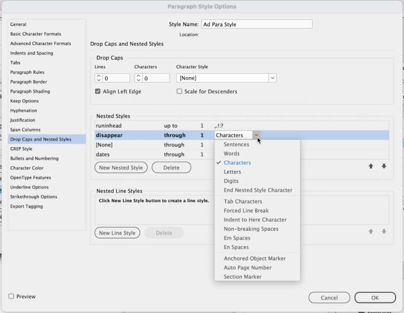
Task: Adjust the Drop Caps Lines stepper arrows
Action: click(98, 78)
